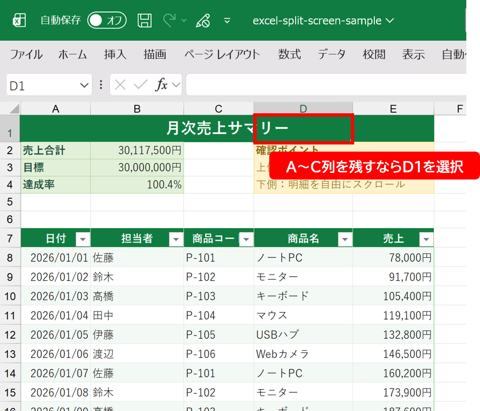This screenshot has height=411, width=480.
Task: Switch to the データ tab
Action: coord(332,55)
